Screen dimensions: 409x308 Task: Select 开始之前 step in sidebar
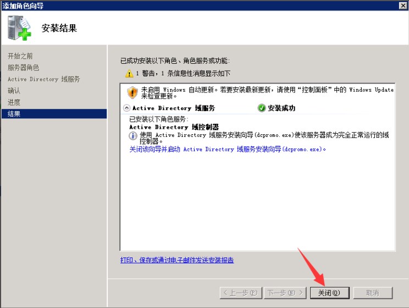pyautogui.click(x=20, y=56)
